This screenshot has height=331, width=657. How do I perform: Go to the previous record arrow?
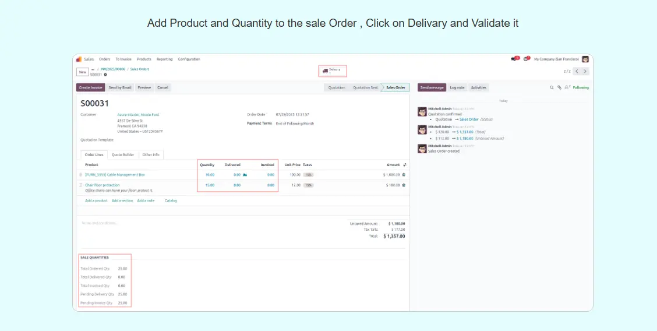click(x=576, y=71)
